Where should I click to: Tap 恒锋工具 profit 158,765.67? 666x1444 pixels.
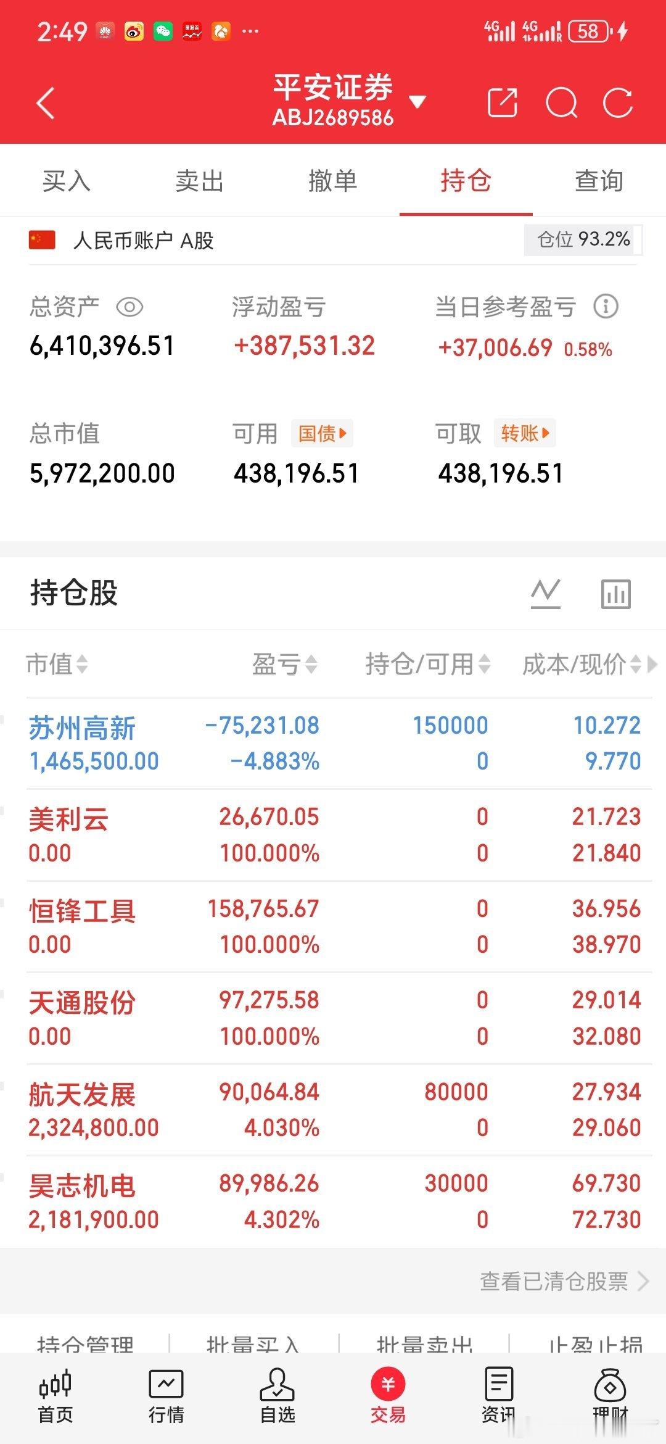coord(263,908)
